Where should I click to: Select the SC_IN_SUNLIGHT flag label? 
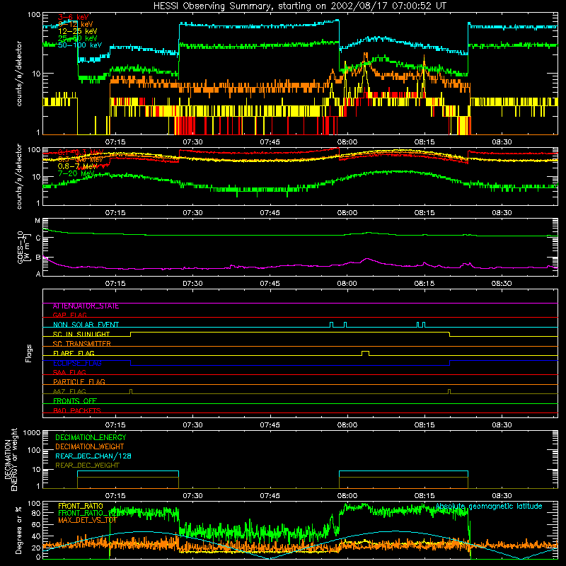pos(81,334)
